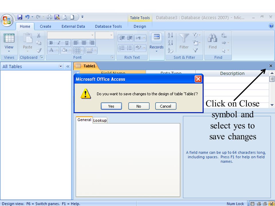Collapse the navigation pane shutter
Viewport: 275px width, 206px height.
point(68,67)
